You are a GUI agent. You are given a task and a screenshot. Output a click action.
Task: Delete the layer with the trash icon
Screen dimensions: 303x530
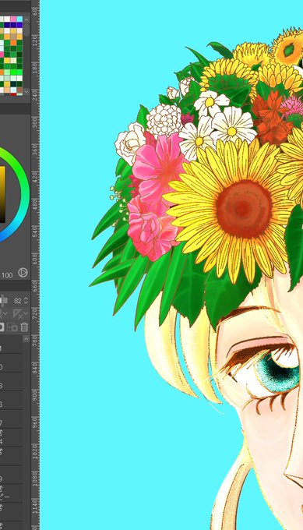pyautogui.click(x=24, y=327)
